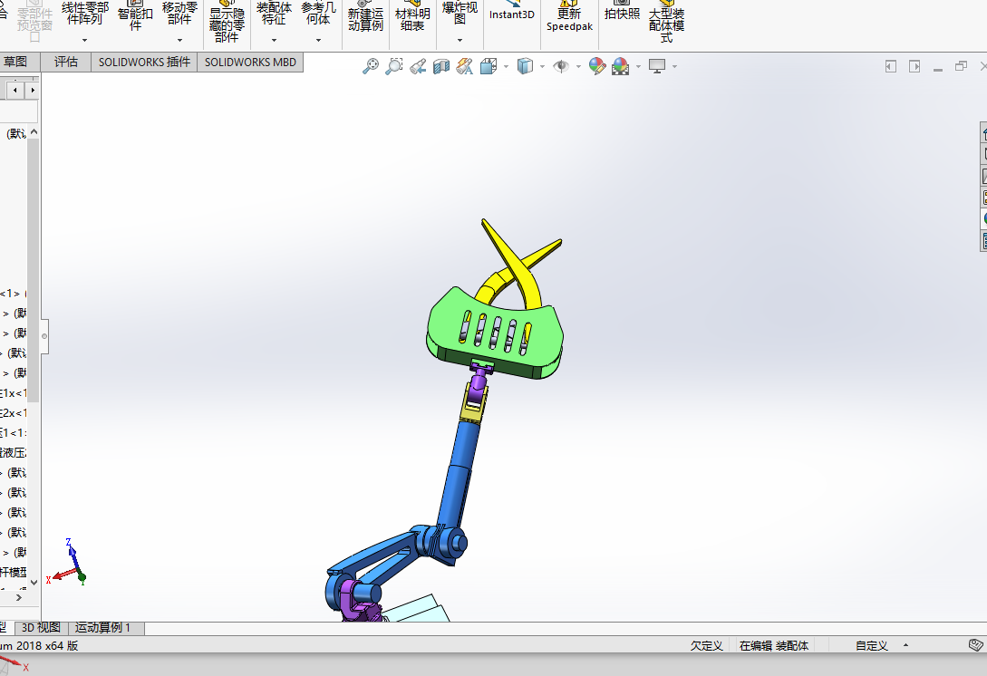The height and width of the screenshot is (676, 987).
Task: Click horizontal scroll right arrow in tree
Action: (19, 597)
